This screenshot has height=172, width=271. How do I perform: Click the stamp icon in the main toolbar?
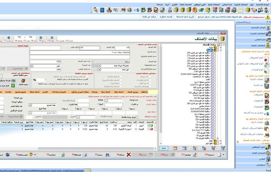[x=109, y=10]
